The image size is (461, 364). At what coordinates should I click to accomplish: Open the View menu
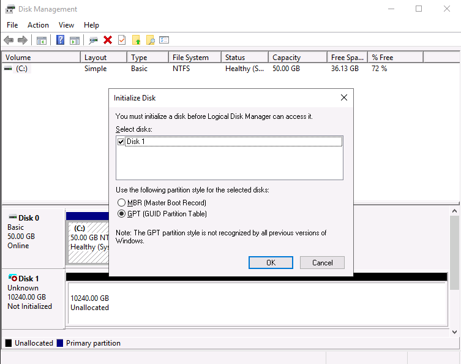point(66,25)
